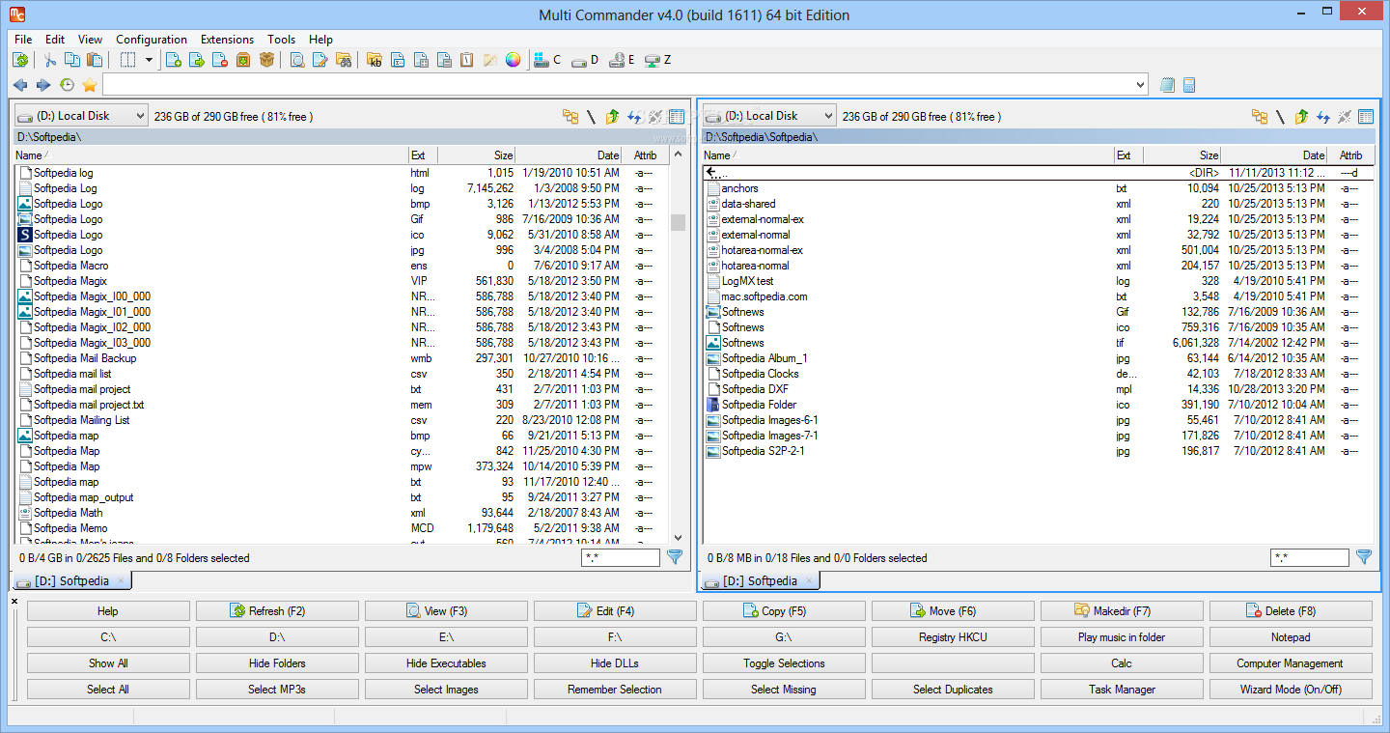Open the history clock icon
The image size is (1390, 733).
67,85
